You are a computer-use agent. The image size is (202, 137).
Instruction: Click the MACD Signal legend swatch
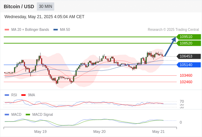coord(28,115)
